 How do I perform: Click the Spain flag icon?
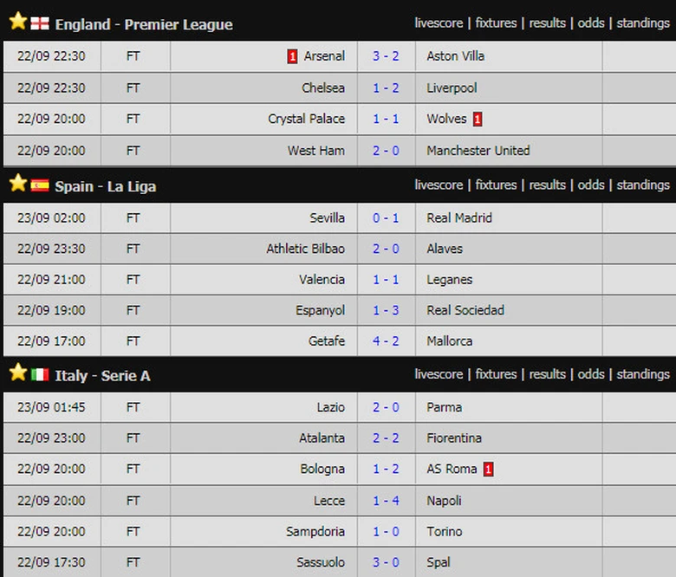click(40, 185)
